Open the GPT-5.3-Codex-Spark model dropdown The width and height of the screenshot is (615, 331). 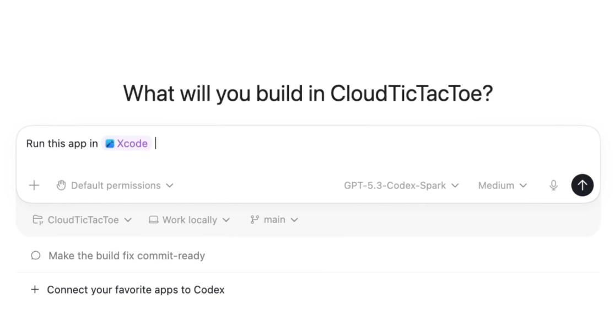(x=401, y=186)
